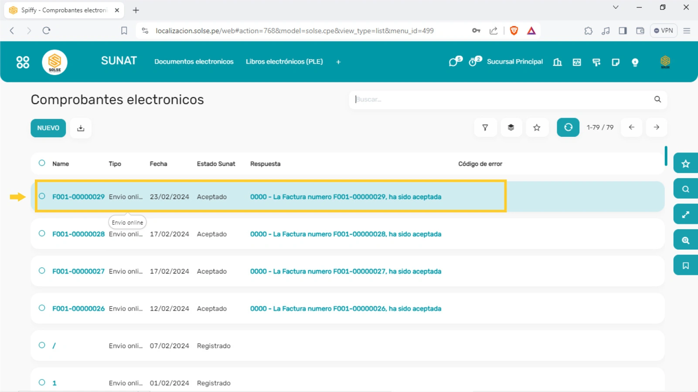Open the browser tab search chevron
Screen dimensions: 698x392
pos(616,7)
